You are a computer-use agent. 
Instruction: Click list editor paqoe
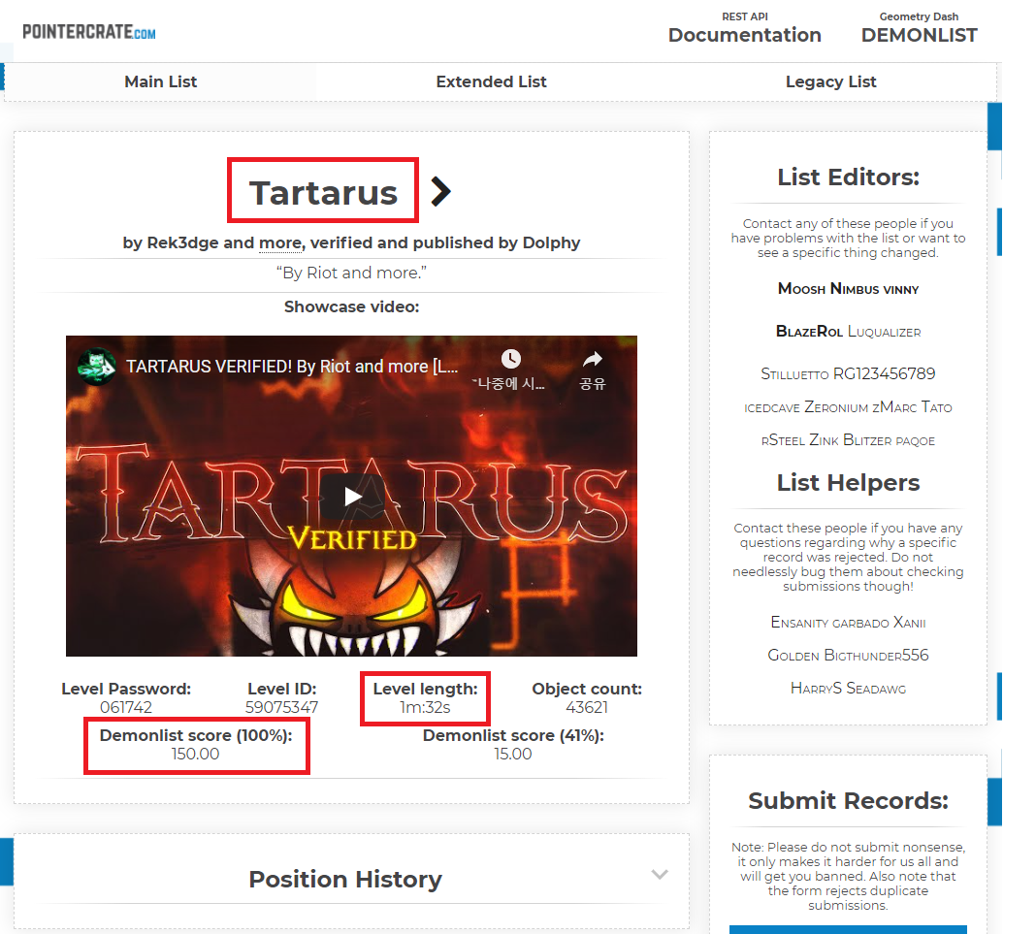tap(915, 440)
